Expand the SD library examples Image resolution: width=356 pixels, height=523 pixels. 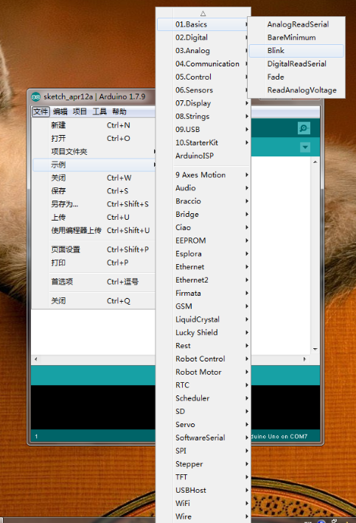coord(203,412)
